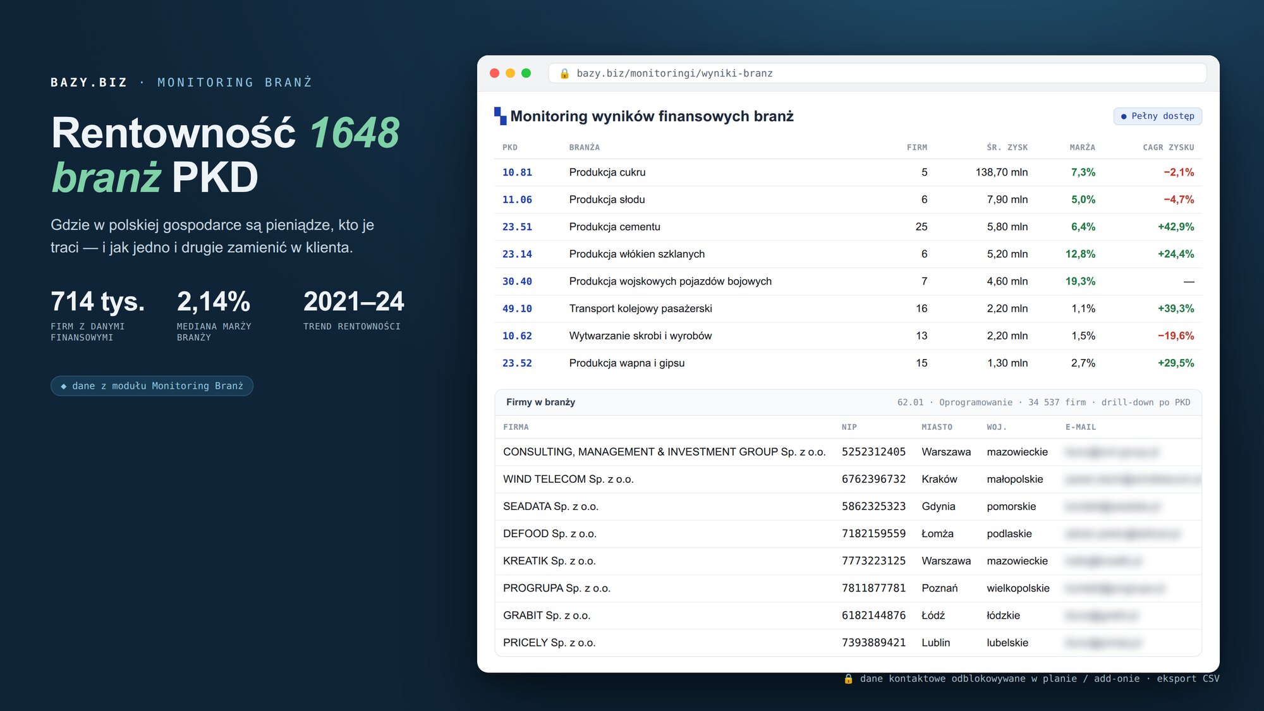
Task: Open PKD code 23.51 link
Action: [517, 227]
